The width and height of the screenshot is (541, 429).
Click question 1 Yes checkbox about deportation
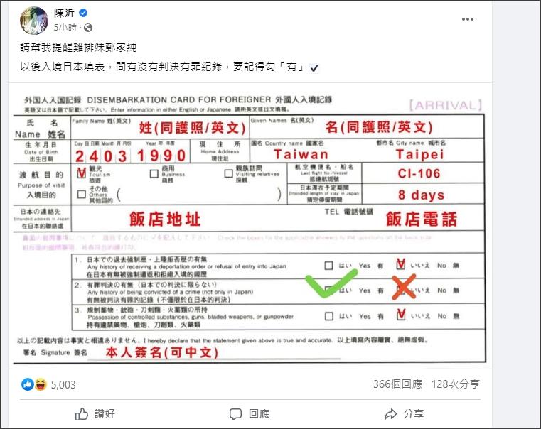tap(329, 266)
